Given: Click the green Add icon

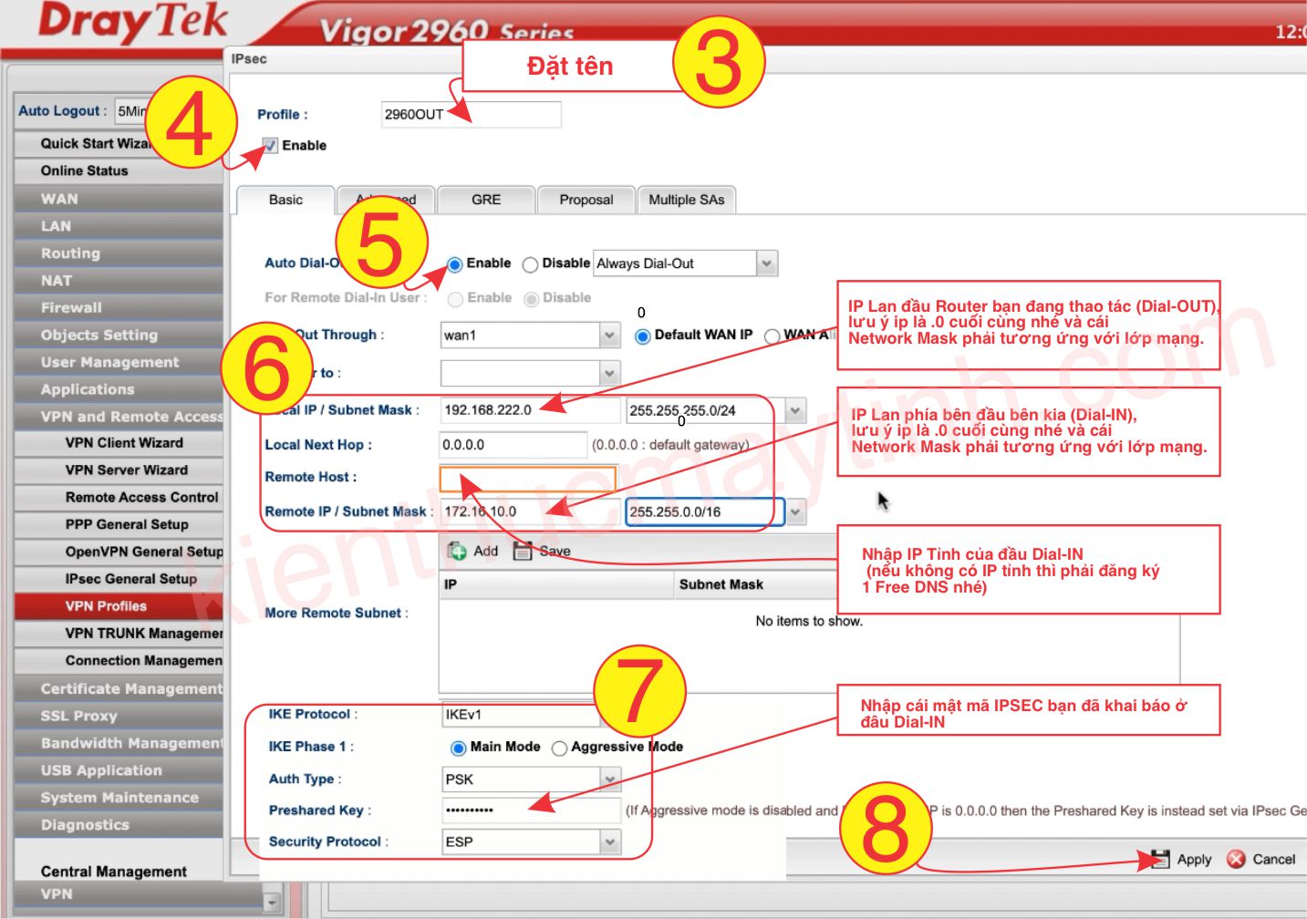Looking at the screenshot, I should point(457,551).
